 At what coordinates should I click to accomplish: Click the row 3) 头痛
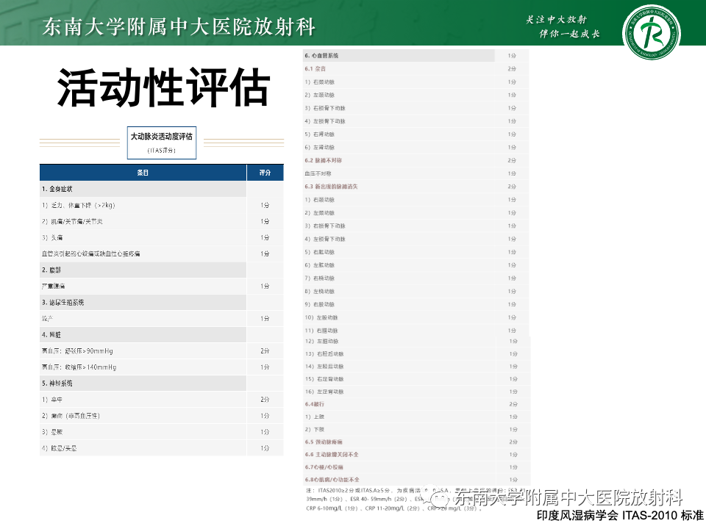(162, 237)
